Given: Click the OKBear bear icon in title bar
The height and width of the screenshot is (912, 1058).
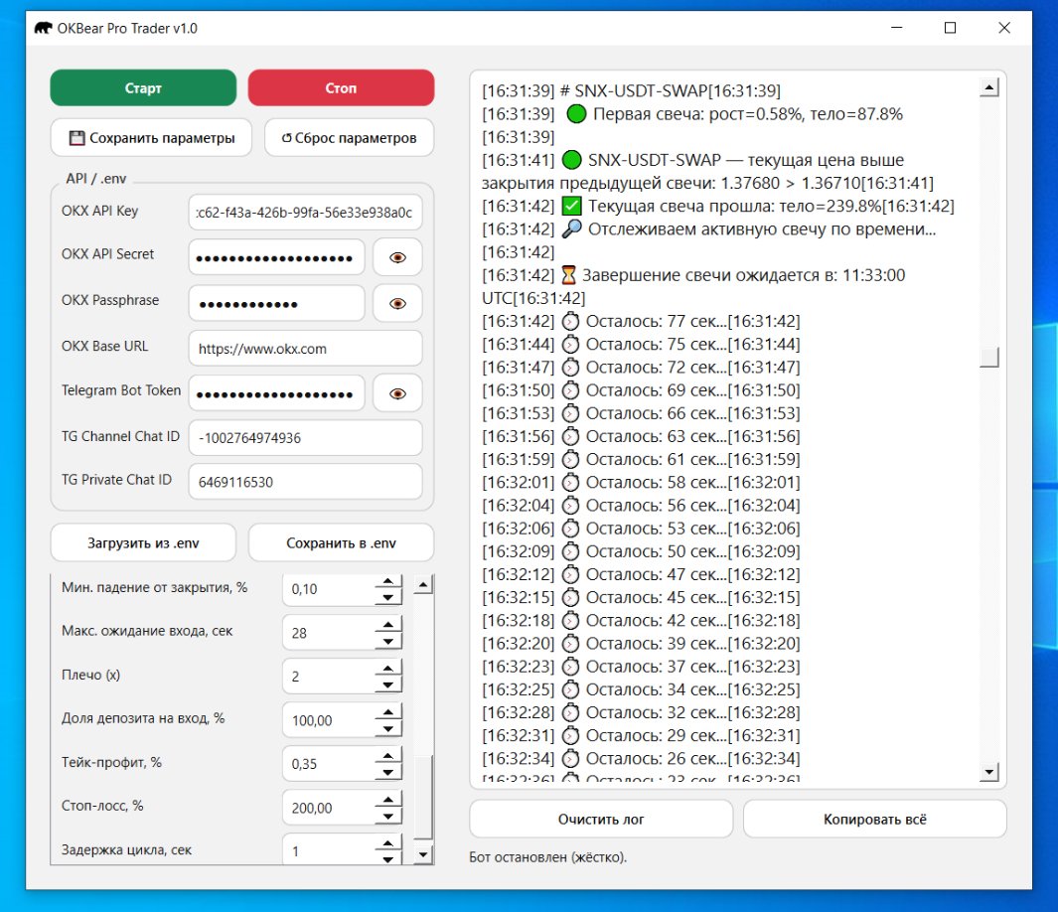Looking at the screenshot, I should (43, 28).
